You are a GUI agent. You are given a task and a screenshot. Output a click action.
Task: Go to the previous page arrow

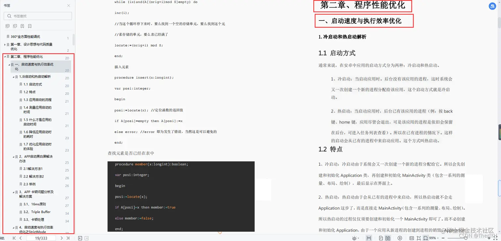coord(21,238)
